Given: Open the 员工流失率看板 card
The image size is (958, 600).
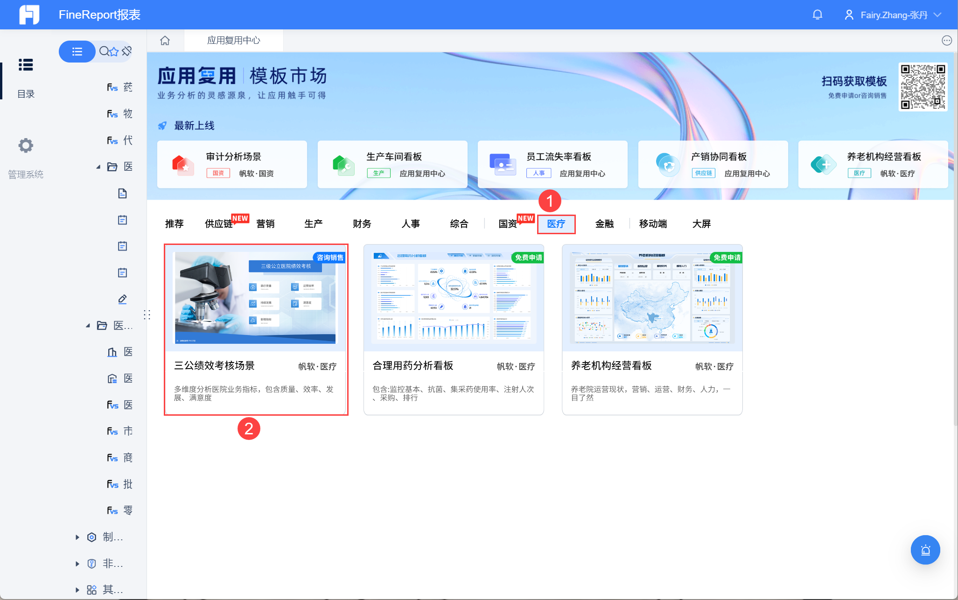Looking at the screenshot, I should [552, 164].
